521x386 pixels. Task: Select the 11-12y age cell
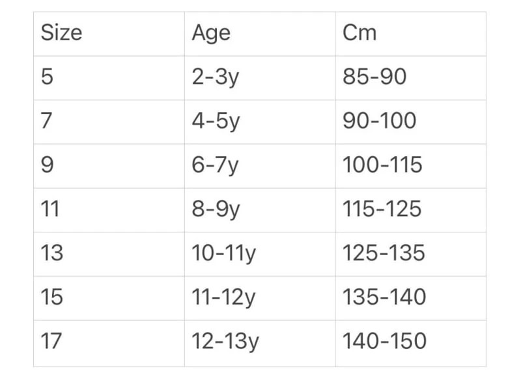click(223, 297)
